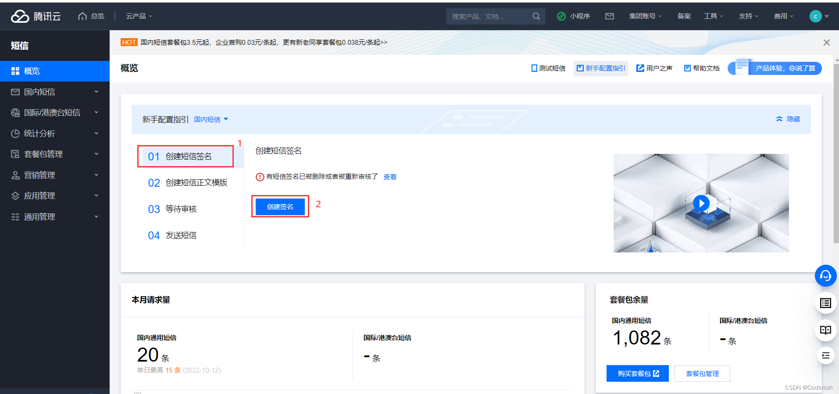Open the 工具 dropdown menu

pyautogui.click(x=714, y=16)
